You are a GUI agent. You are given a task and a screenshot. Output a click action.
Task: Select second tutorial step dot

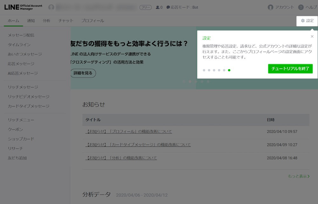[x=209, y=70]
